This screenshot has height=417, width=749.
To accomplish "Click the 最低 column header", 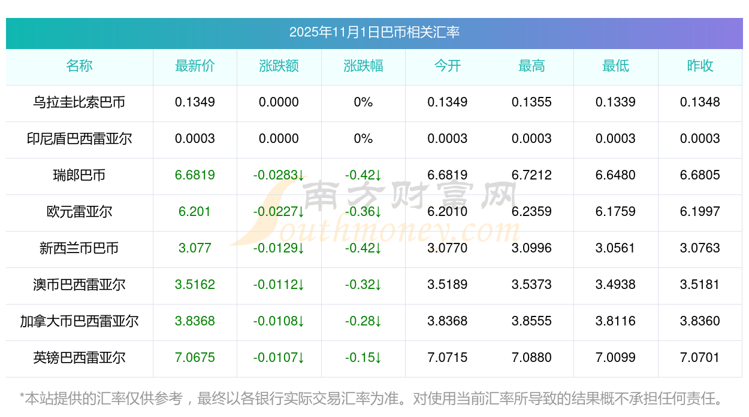I will [616, 66].
